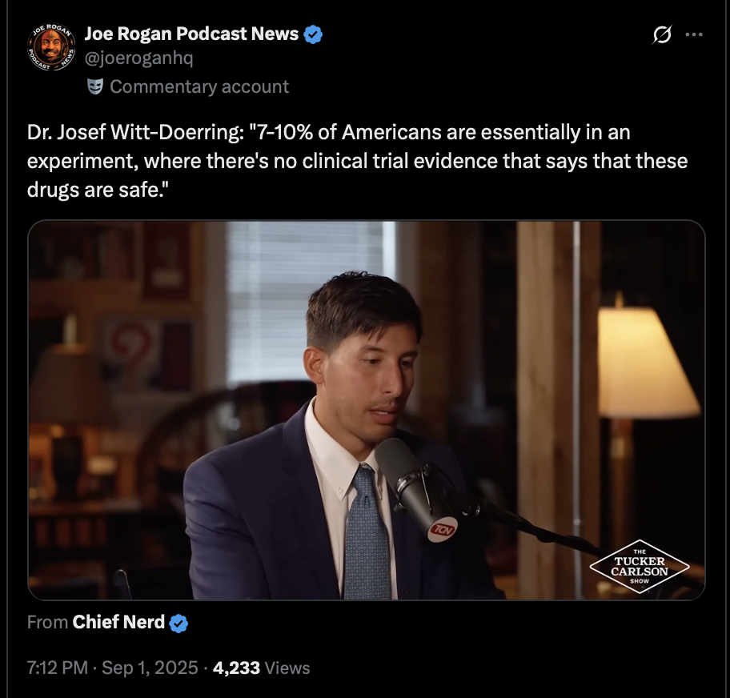Click the word From before Chief Nerd
This screenshot has width=730, height=698.
47,622
